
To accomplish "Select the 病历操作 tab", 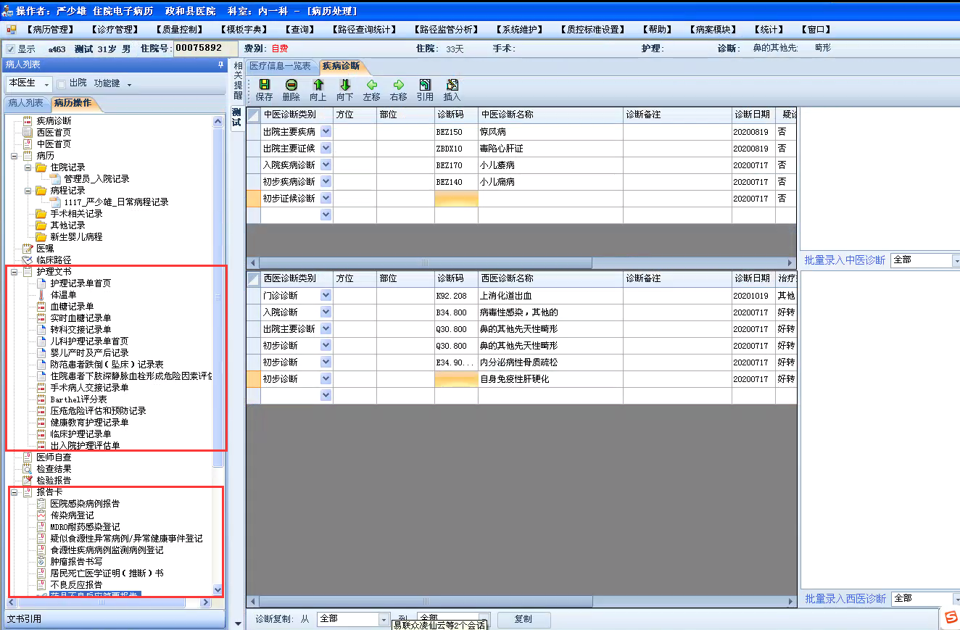I will (x=73, y=104).
